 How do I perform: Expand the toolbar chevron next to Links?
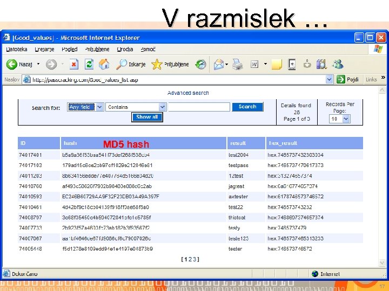coord(383,78)
